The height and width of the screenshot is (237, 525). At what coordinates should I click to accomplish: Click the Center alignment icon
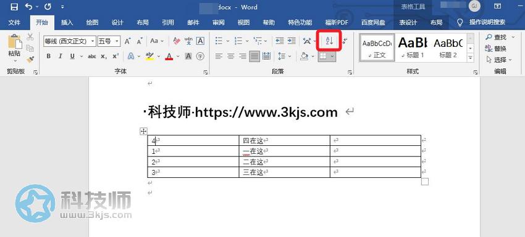(231, 57)
